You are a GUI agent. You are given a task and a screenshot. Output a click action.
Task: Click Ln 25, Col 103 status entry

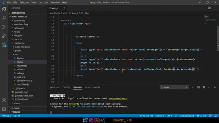146,116
